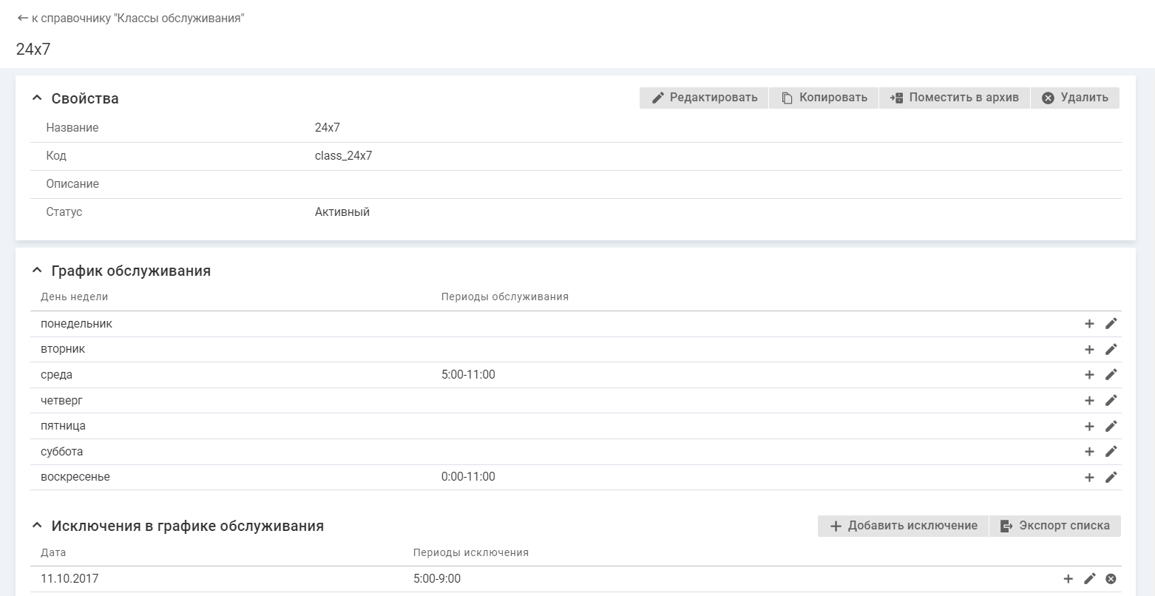The image size is (1155, 596).
Task: Click Добавить исключение button
Action: coord(903,526)
